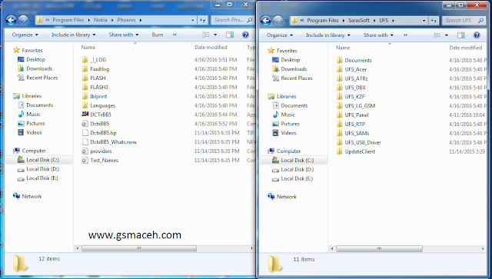Refresh the UFS folder view
The width and height of the screenshot is (492, 279).
[x=434, y=21]
